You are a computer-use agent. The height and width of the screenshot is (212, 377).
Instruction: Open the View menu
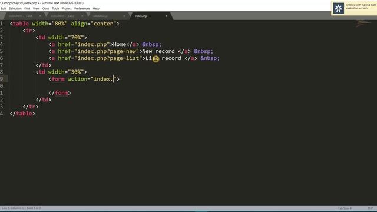(36, 8)
